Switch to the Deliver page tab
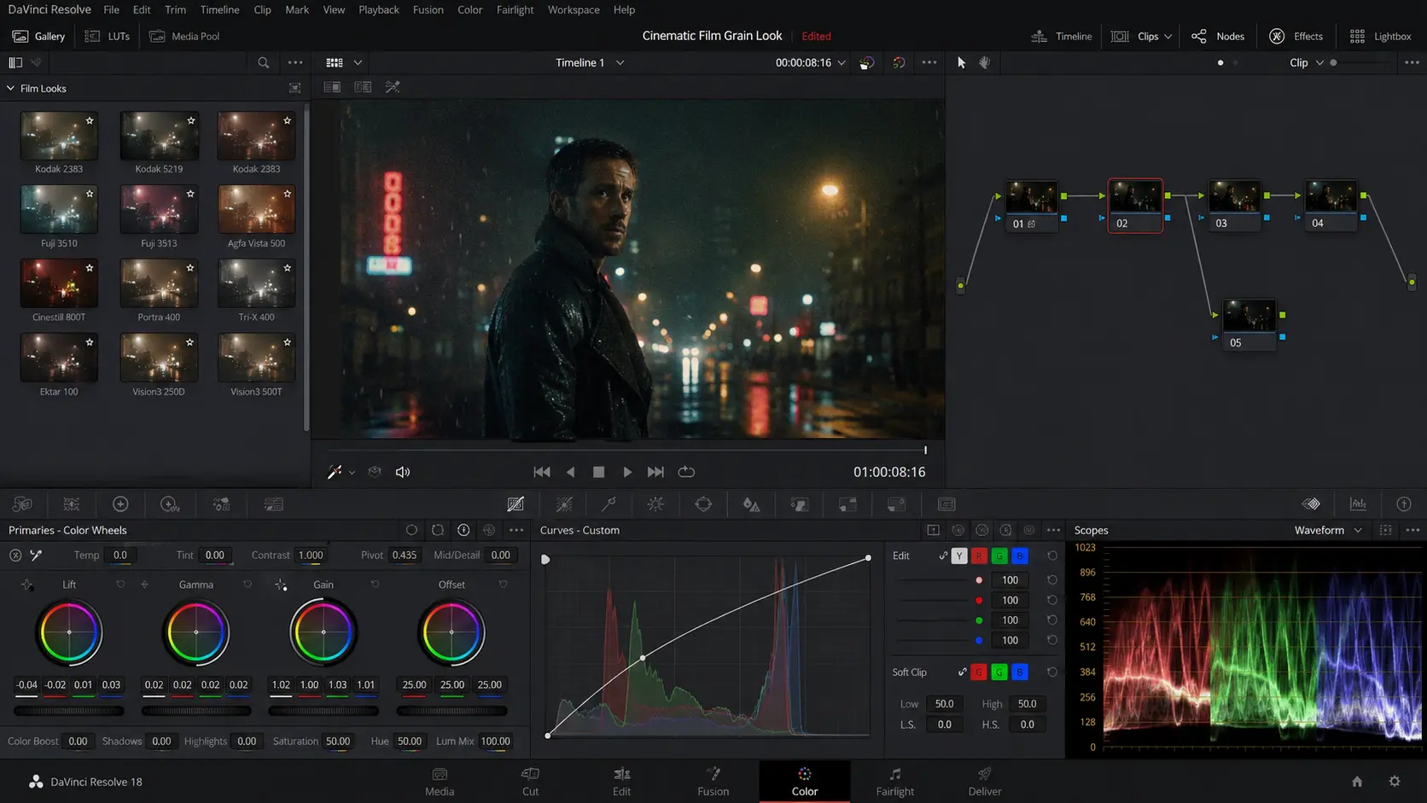1427x803 pixels. [x=984, y=781]
